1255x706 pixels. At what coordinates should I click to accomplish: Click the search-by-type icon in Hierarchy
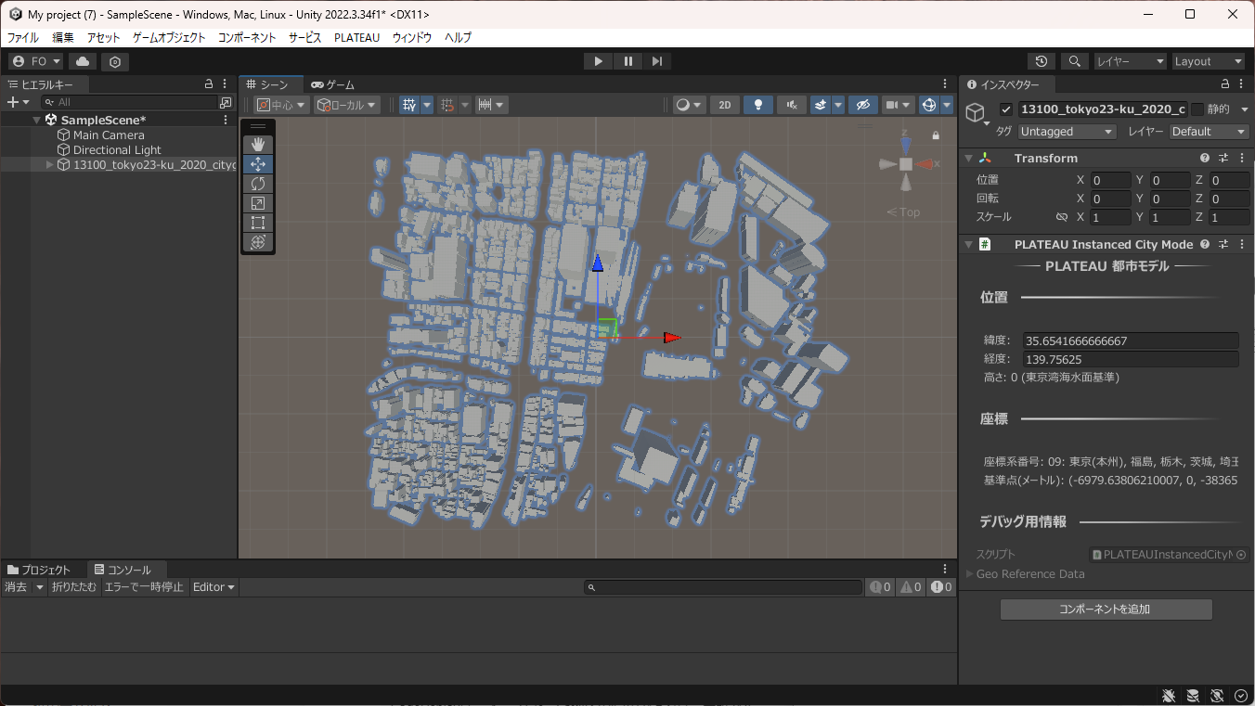[226, 102]
